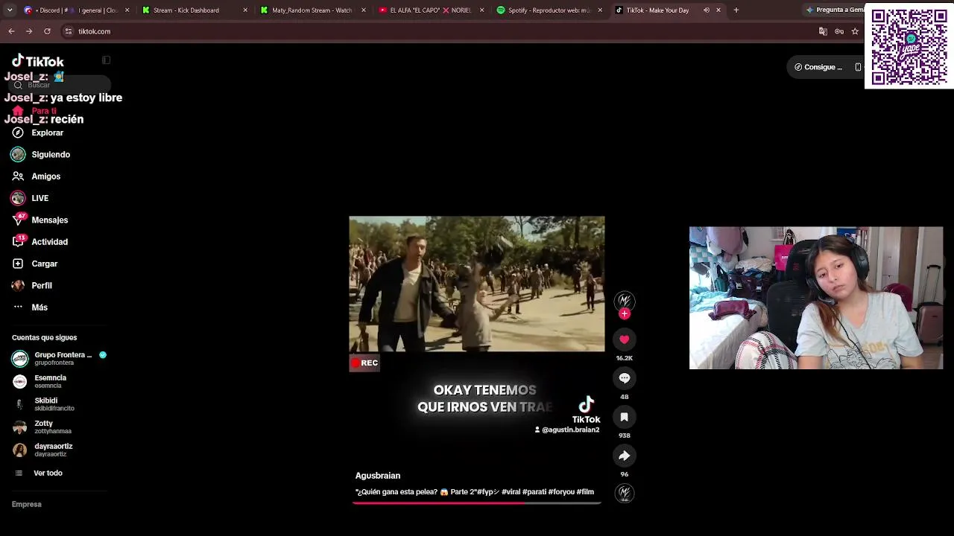Open Amigos people icon
The height and width of the screenshot is (536, 954).
(x=18, y=176)
